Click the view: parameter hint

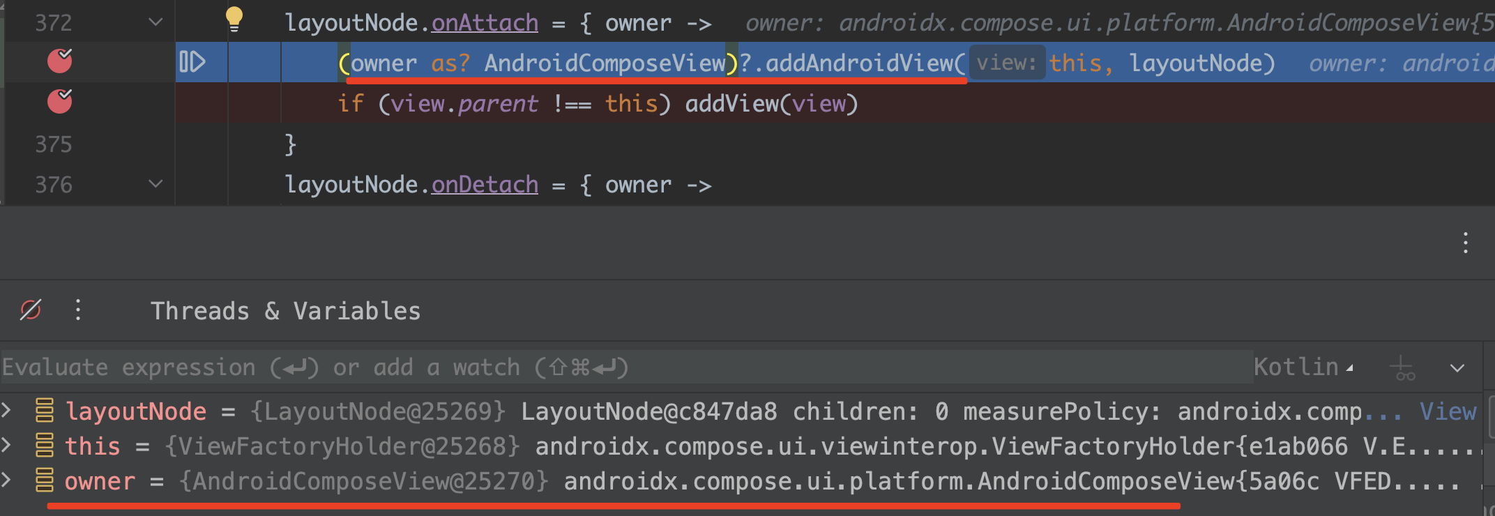(1007, 63)
